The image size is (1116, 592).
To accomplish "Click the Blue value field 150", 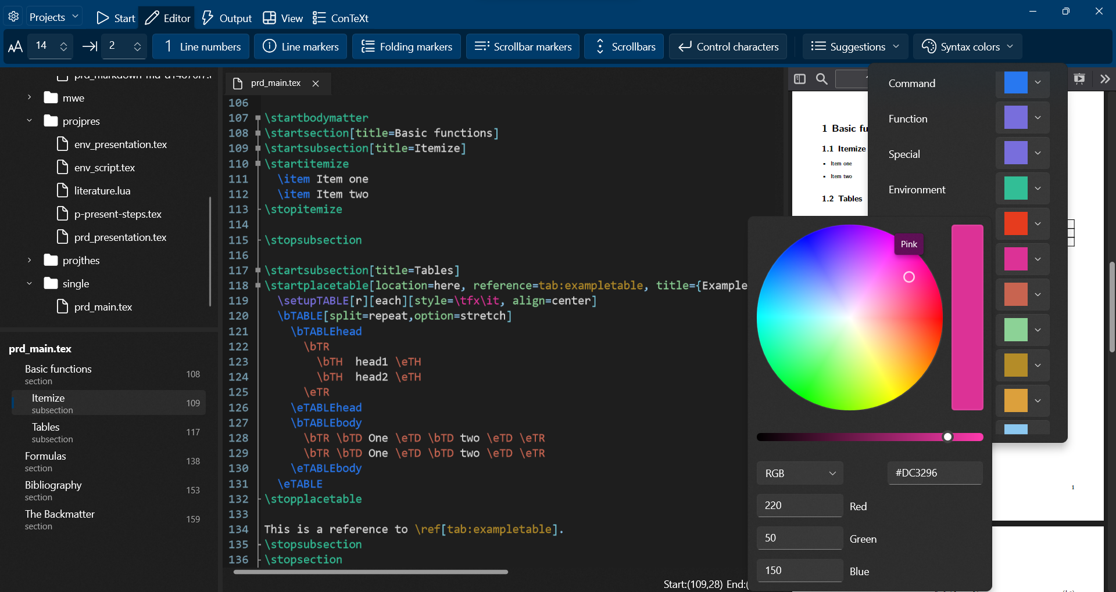I will (x=800, y=571).
